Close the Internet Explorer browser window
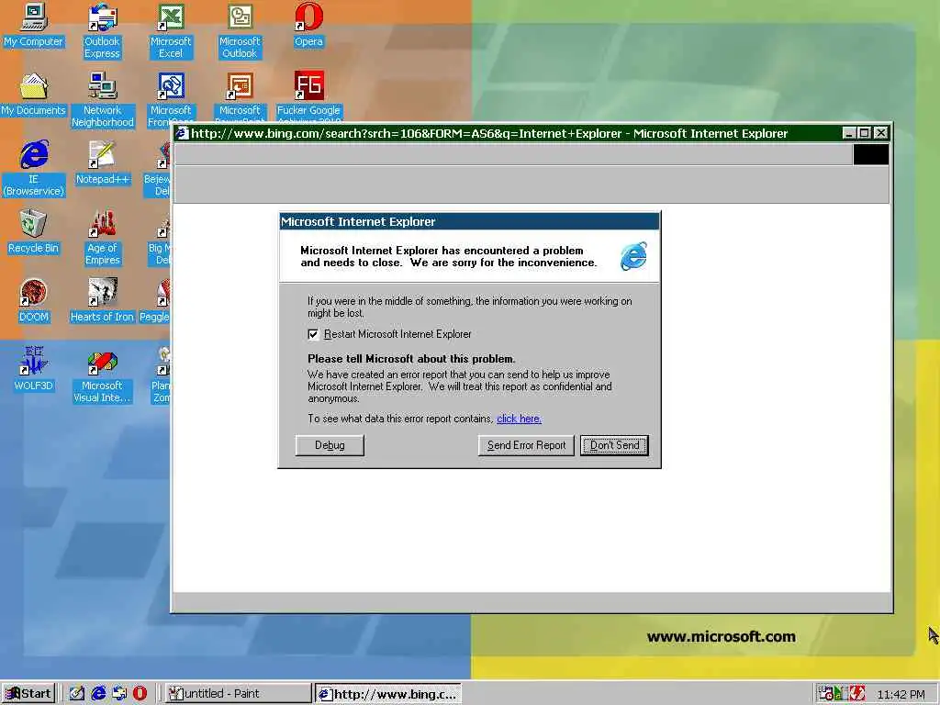 pyautogui.click(x=880, y=133)
